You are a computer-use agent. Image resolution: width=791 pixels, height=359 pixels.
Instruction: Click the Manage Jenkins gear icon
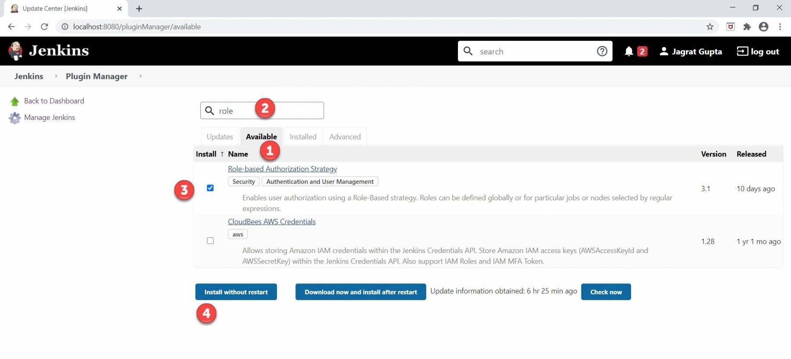coord(15,118)
